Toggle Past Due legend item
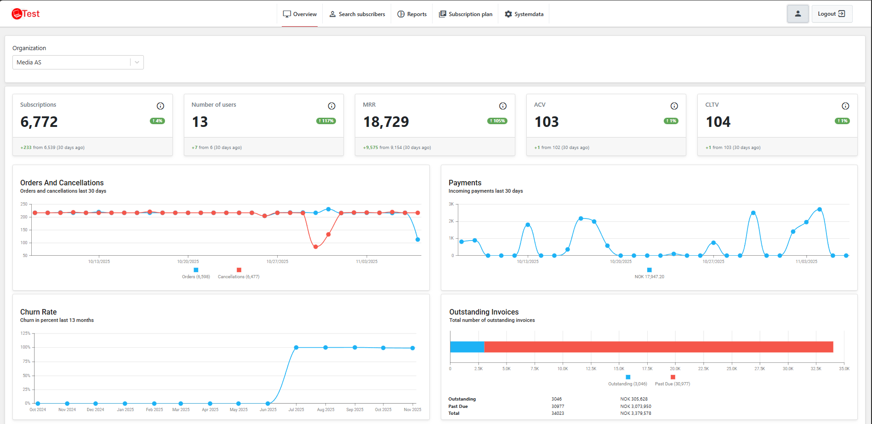Screen dimensions: 872x424 click(x=673, y=380)
